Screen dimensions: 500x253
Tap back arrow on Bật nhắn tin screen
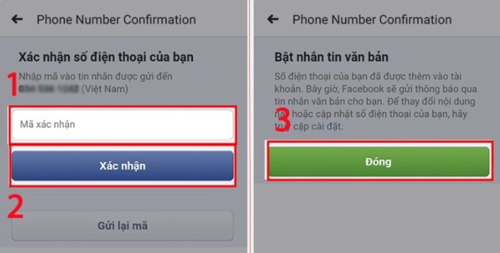pos(273,19)
